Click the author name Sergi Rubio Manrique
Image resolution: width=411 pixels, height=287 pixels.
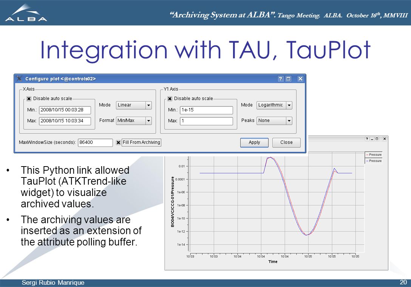point(53,282)
